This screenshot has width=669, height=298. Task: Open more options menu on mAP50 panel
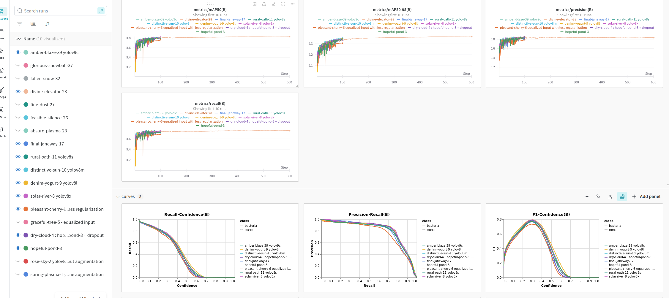[x=293, y=4]
